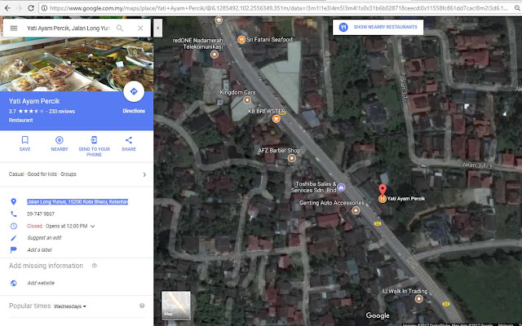Click KB BREWSTER cafe marker
Screen dimensions: 522x326
pyautogui.click(x=276, y=119)
